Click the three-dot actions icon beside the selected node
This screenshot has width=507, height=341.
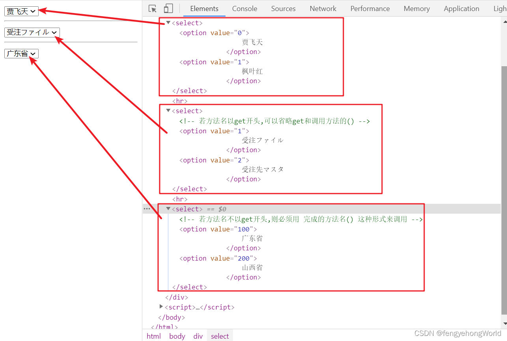[147, 209]
